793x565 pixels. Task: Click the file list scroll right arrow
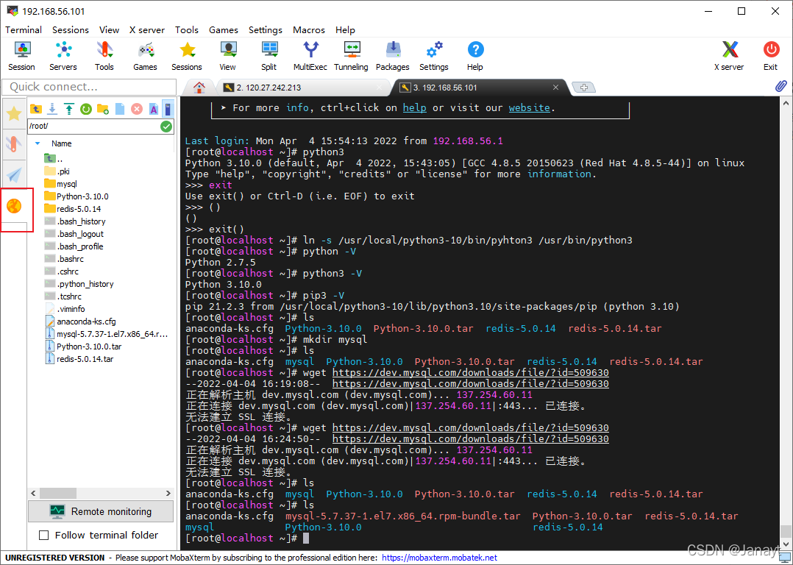click(168, 493)
